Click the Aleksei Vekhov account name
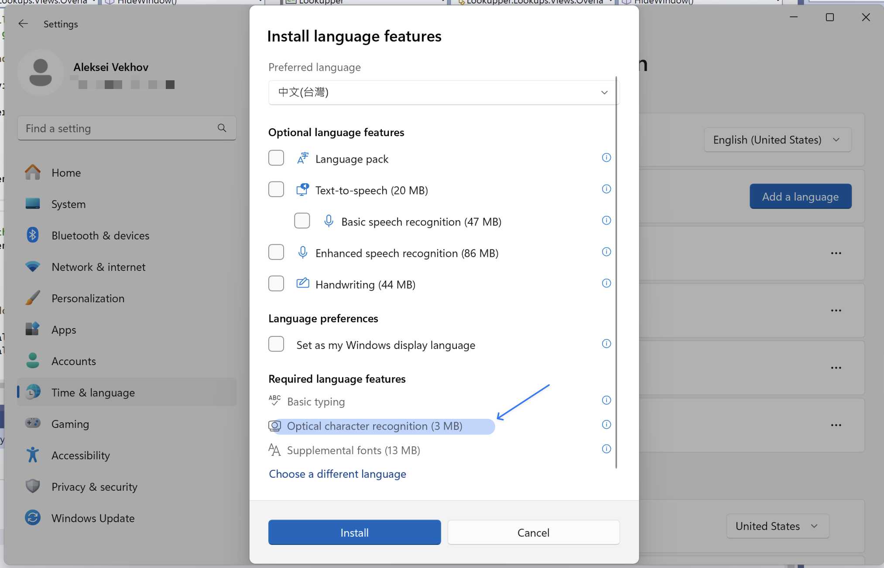 111,67
